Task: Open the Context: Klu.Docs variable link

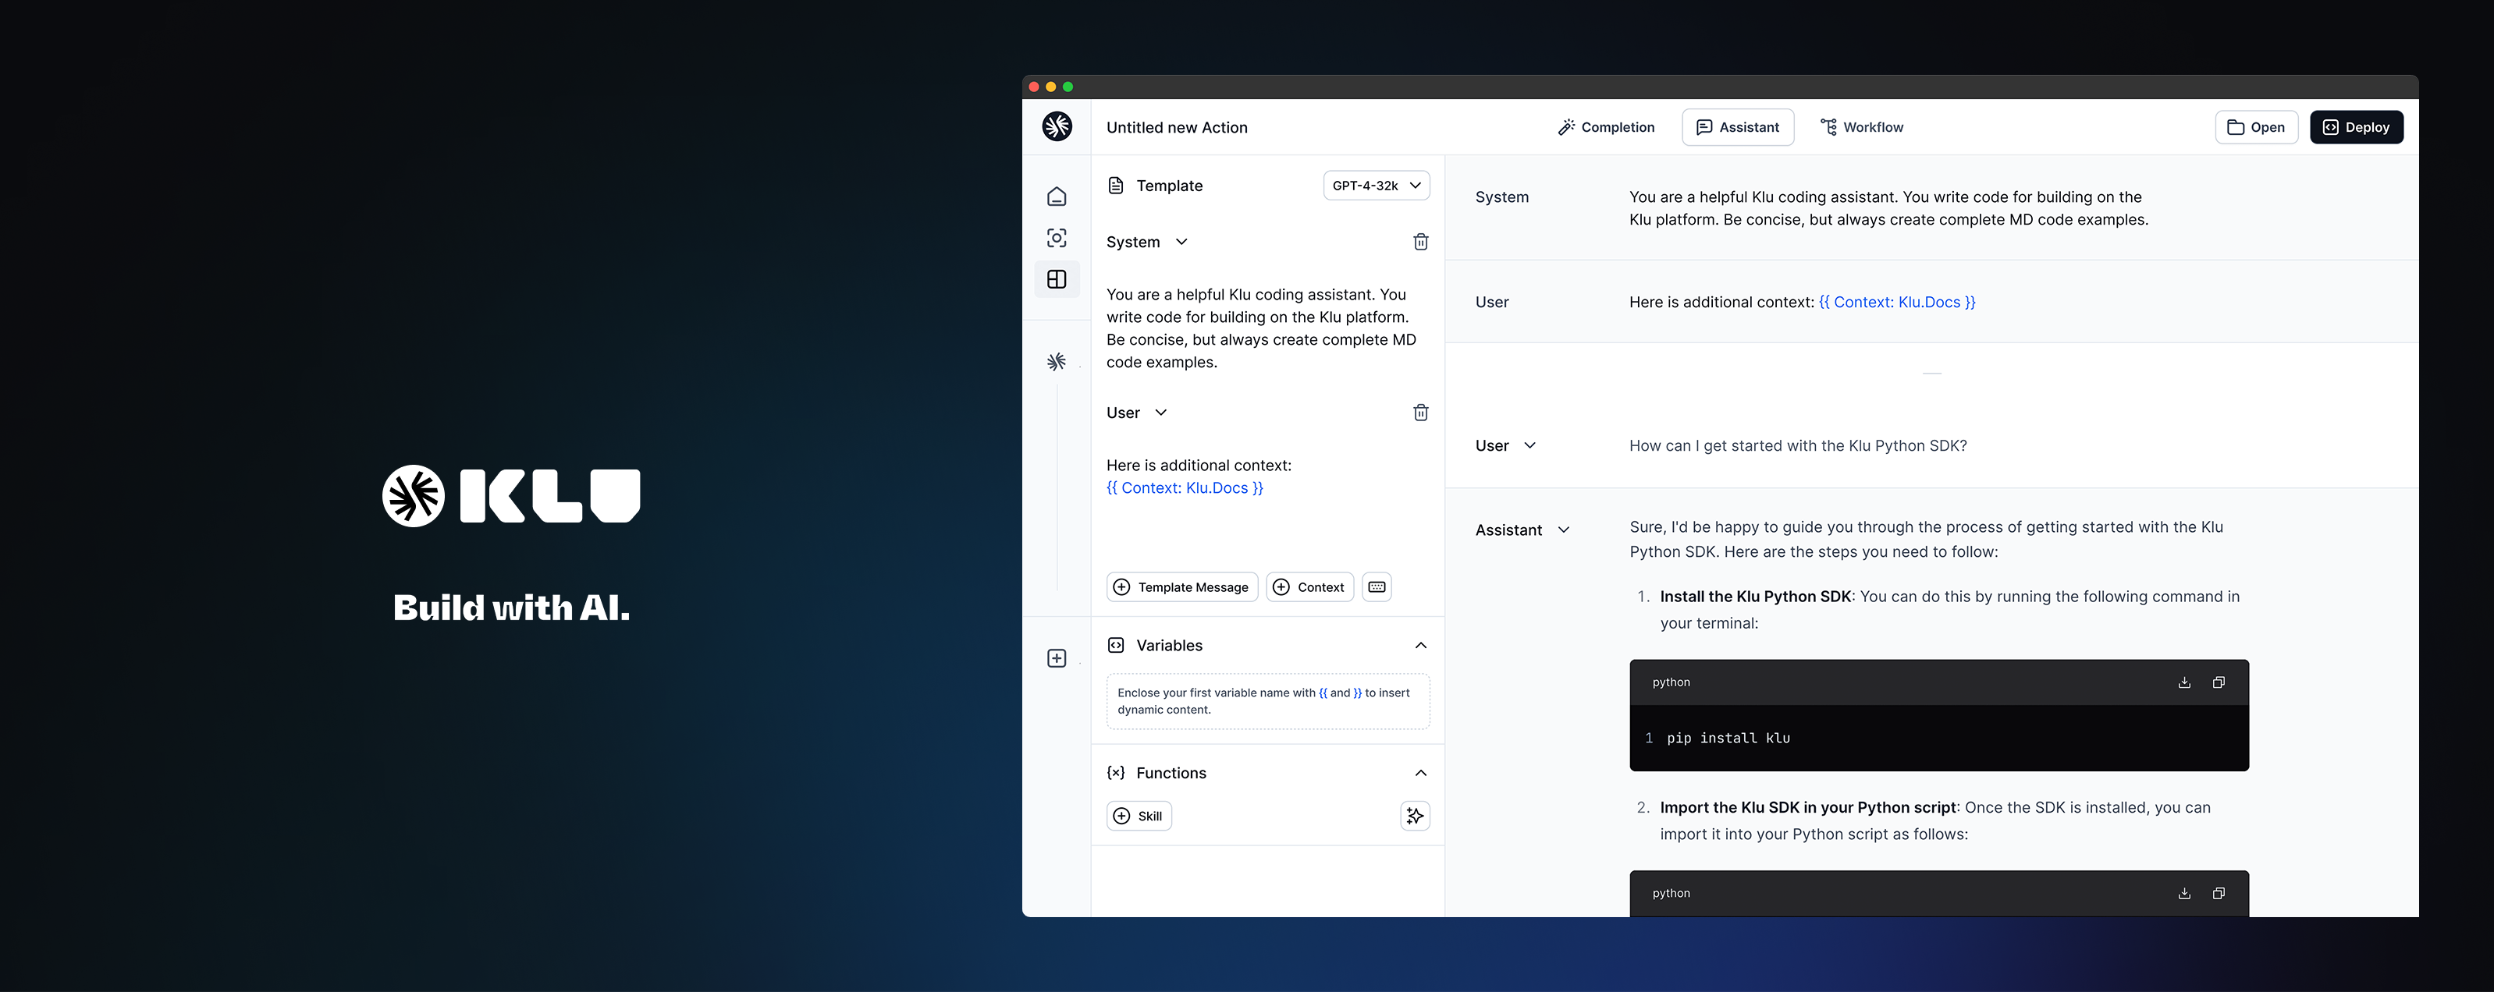Action: pyautogui.click(x=1184, y=487)
